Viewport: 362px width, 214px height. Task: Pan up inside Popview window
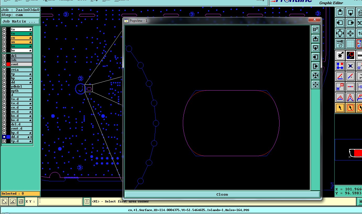pos(315,39)
